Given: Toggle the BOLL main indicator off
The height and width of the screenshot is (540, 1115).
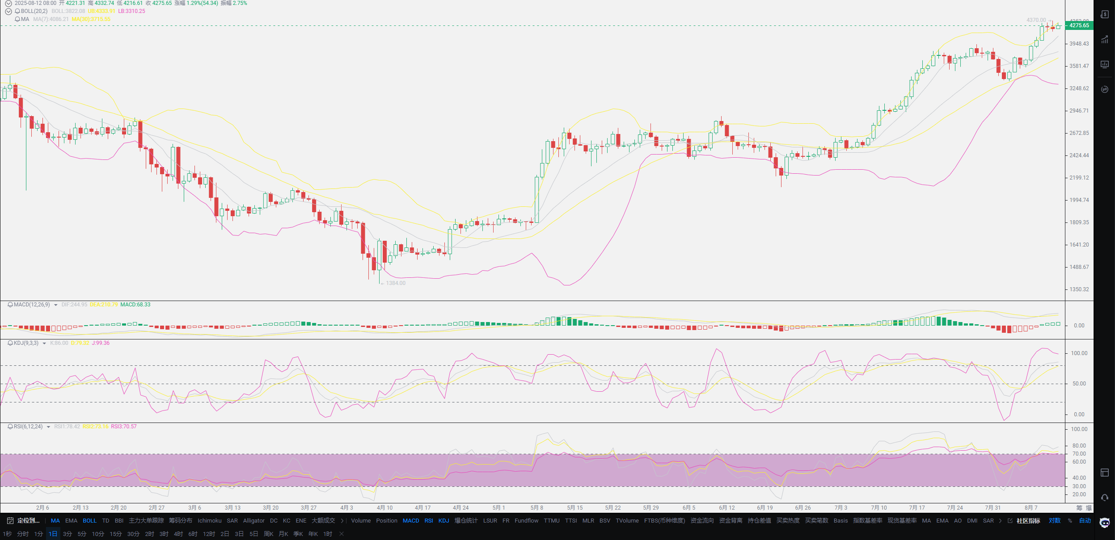Looking at the screenshot, I should [89, 521].
